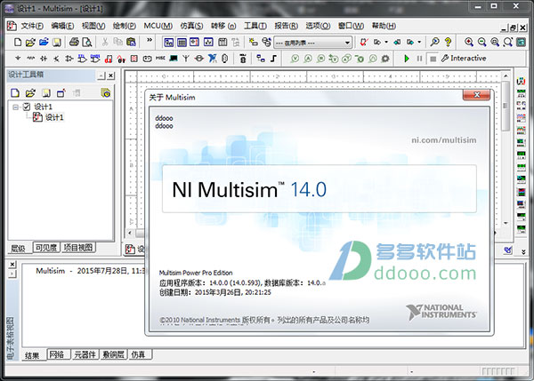Open the In-use list dropdown
The height and width of the screenshot is (381, 534).
click(312, 43)
